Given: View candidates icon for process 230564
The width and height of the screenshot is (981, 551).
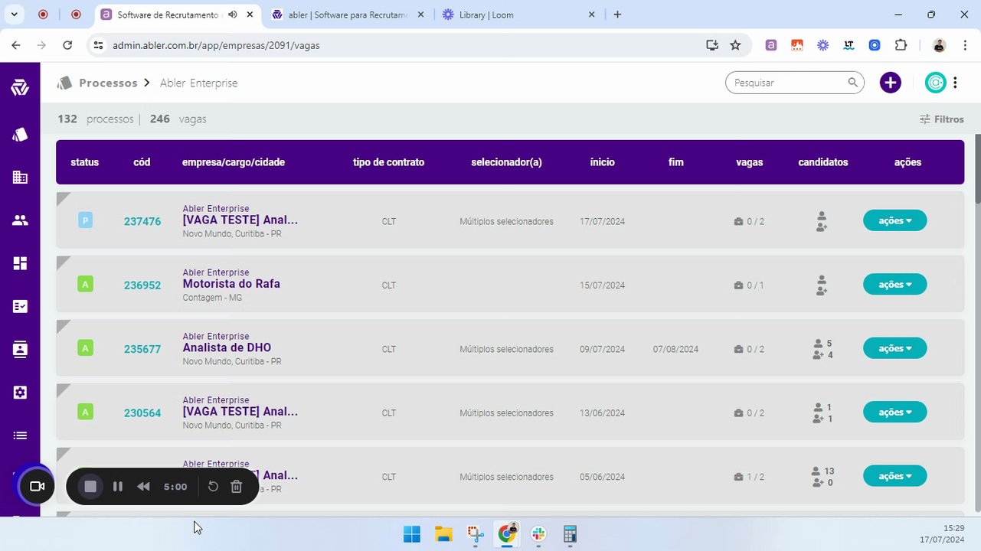Looking at the screenshot, I should coord(822,413).
